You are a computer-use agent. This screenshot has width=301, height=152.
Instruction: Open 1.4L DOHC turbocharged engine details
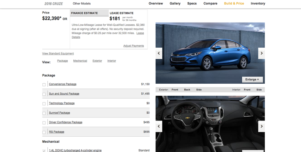(75, 150)
